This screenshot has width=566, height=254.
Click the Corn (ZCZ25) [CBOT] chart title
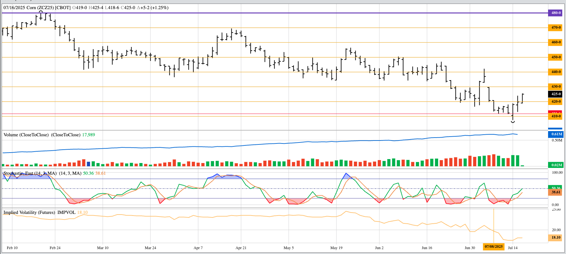coord(46,7)
